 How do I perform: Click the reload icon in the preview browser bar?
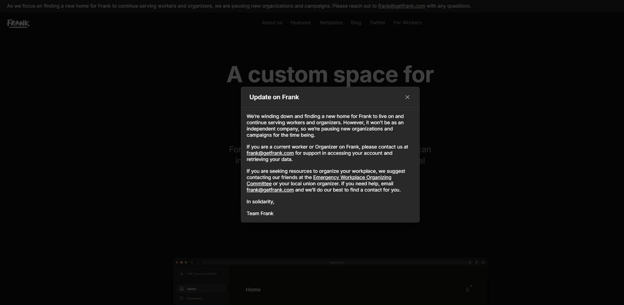(470, 262)
